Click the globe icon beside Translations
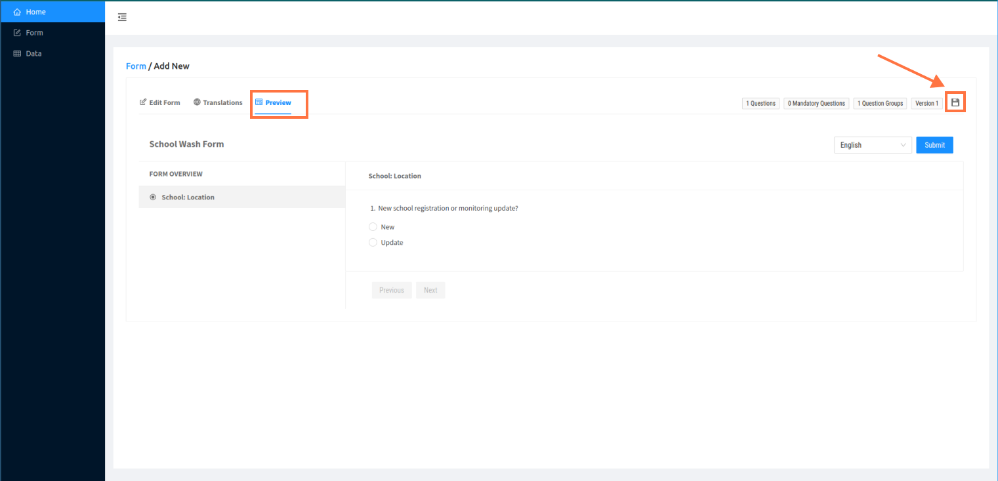Viewport: 998px width, 481px height. [x=197, y=102]
